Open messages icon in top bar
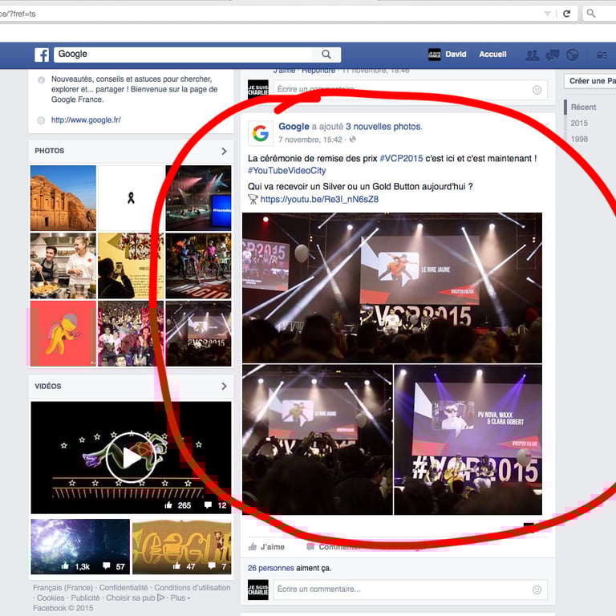Screen dimensions: 616x616 tap(553, 55)
